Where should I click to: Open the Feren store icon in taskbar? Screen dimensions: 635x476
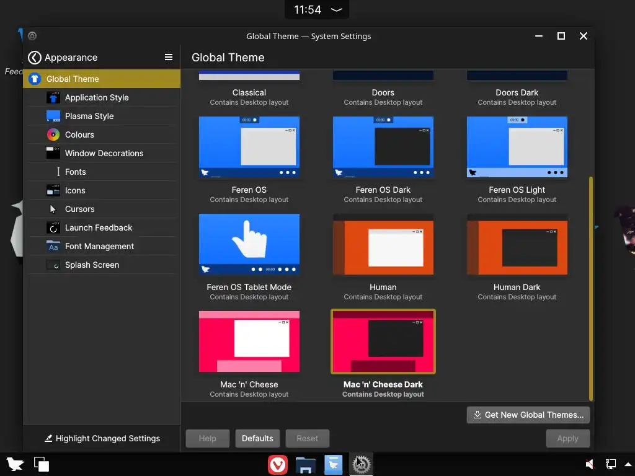click(333, 465)
